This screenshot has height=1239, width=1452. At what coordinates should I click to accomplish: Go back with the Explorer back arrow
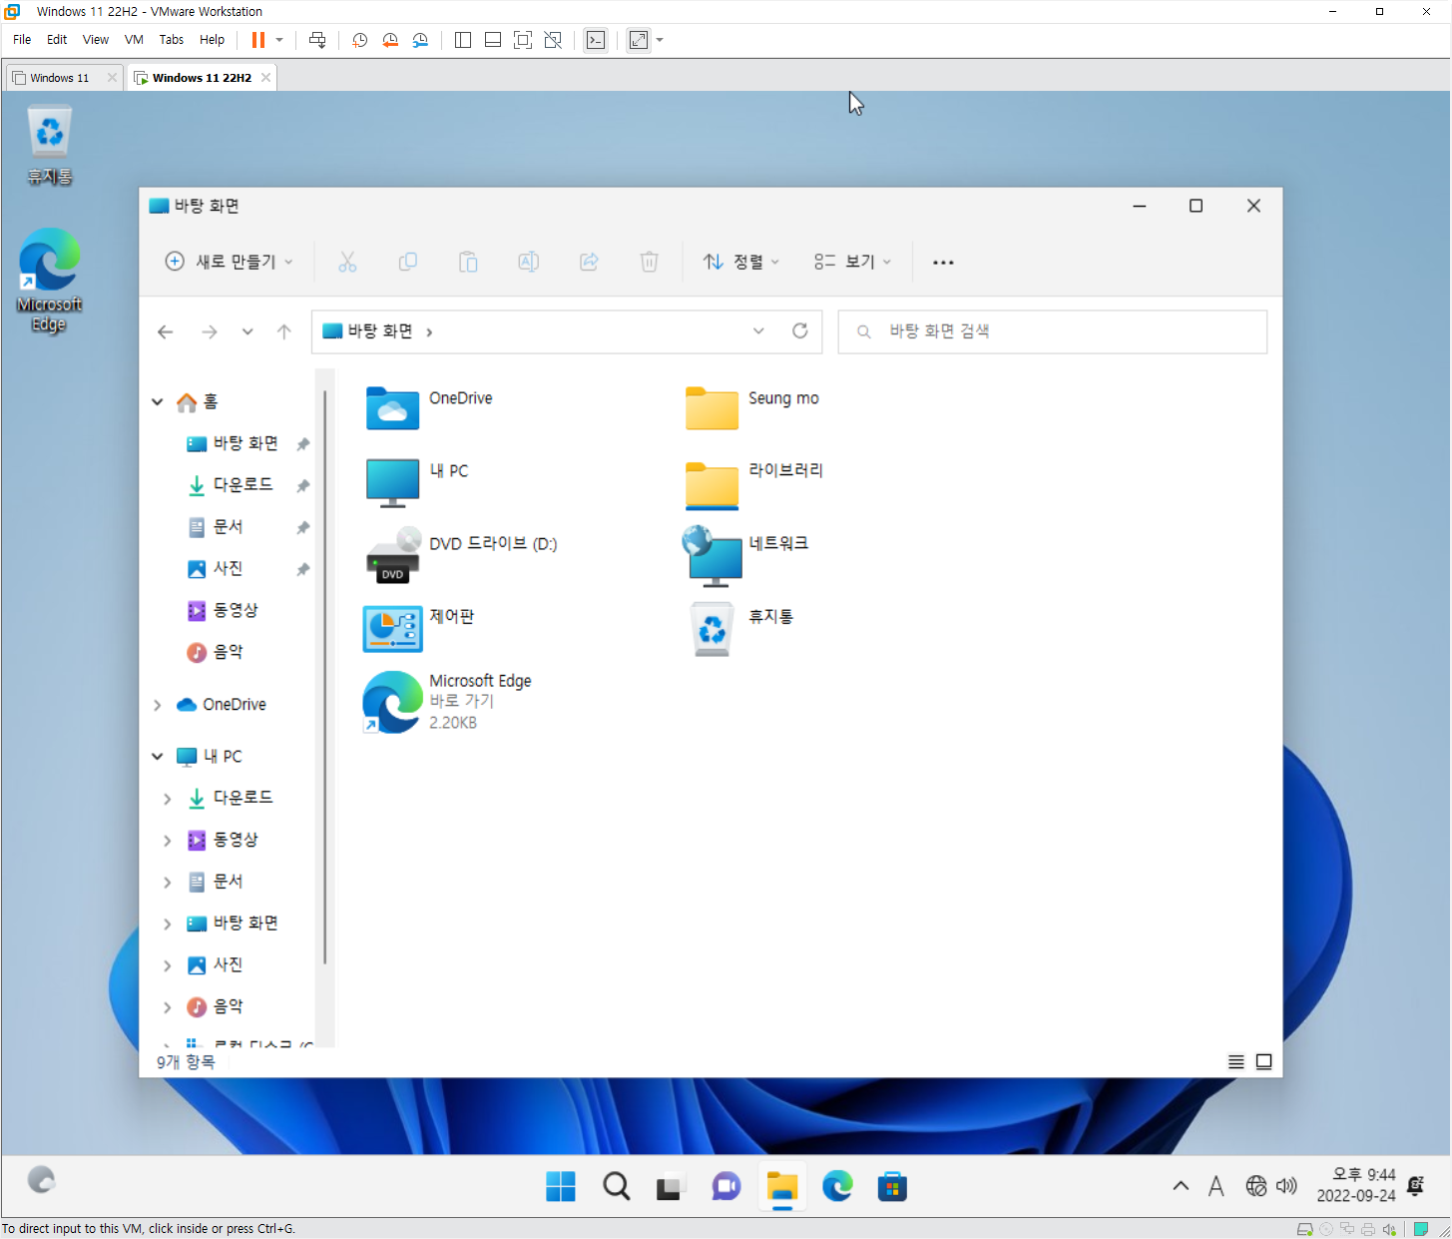click(166, 331)
